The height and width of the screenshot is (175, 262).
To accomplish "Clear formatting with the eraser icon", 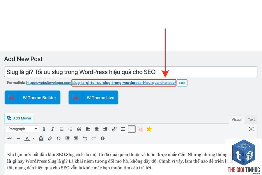I will point(49,139).
